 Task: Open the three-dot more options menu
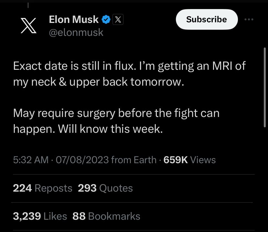point(249,20)
